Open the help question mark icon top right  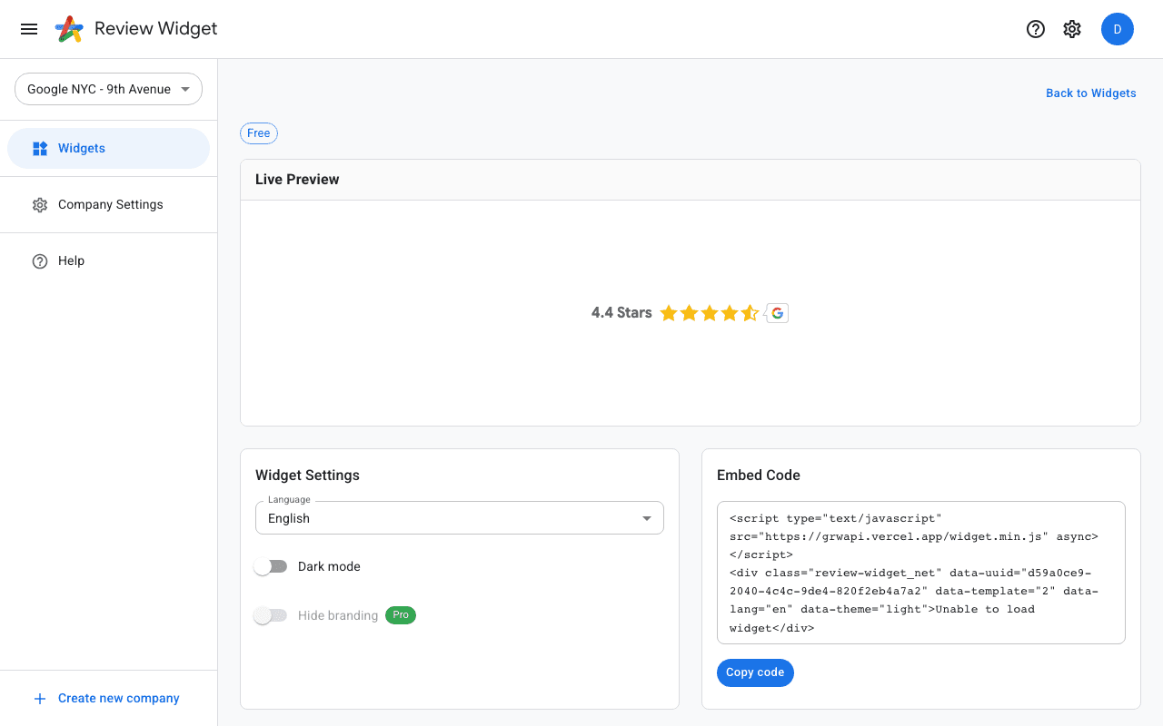tap(1036, 29)
